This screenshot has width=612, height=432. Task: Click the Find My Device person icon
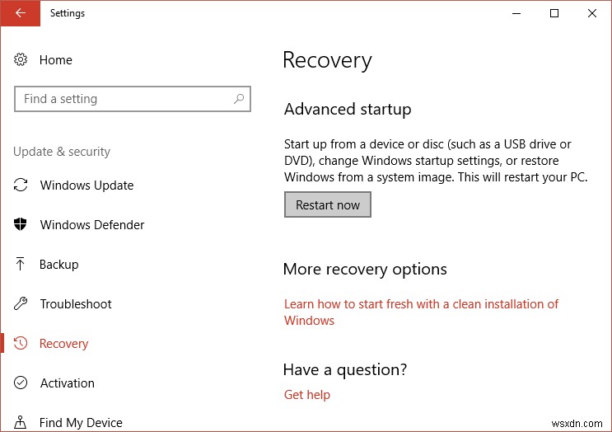(x=21, y=422)
